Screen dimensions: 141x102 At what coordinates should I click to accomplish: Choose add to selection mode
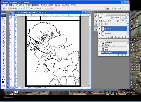pyautogui.click(x=12, y=8)
